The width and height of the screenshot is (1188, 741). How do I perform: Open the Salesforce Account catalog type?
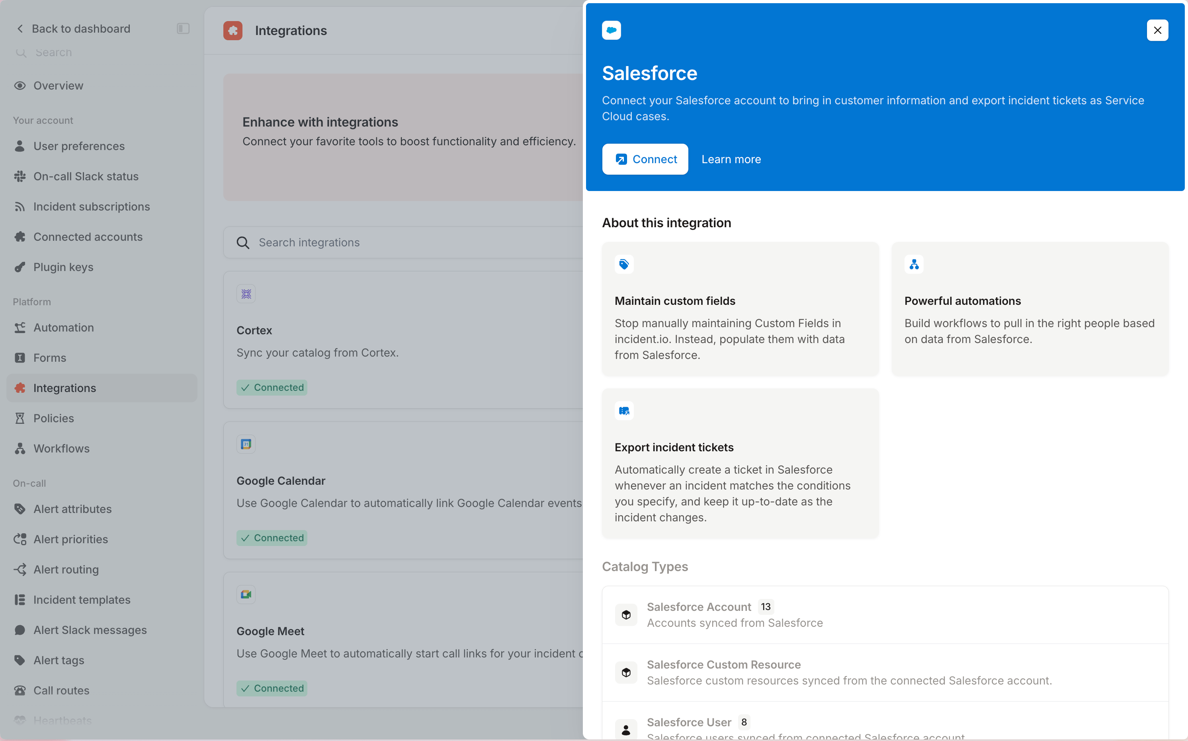885,614
